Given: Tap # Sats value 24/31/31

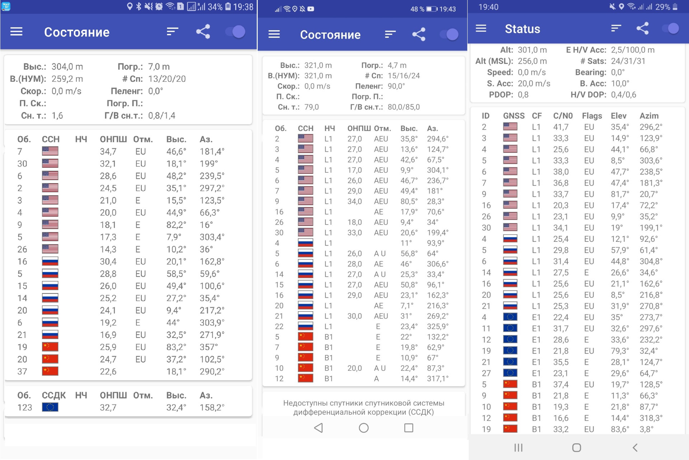Looking at the screenshot, I should pos(628,61).
